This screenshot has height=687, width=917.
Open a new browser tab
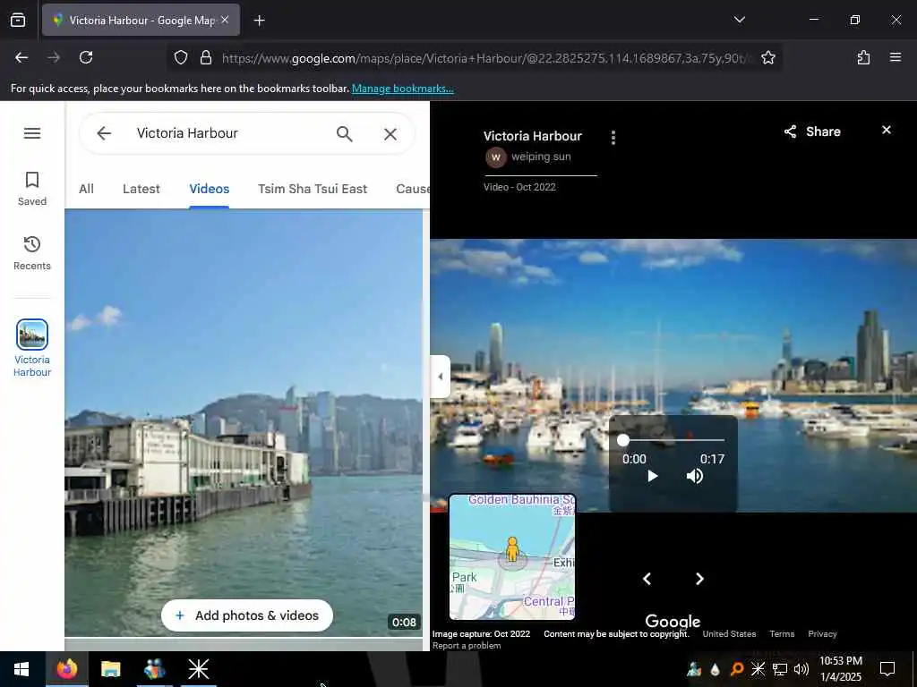click(x=259, y=21)
